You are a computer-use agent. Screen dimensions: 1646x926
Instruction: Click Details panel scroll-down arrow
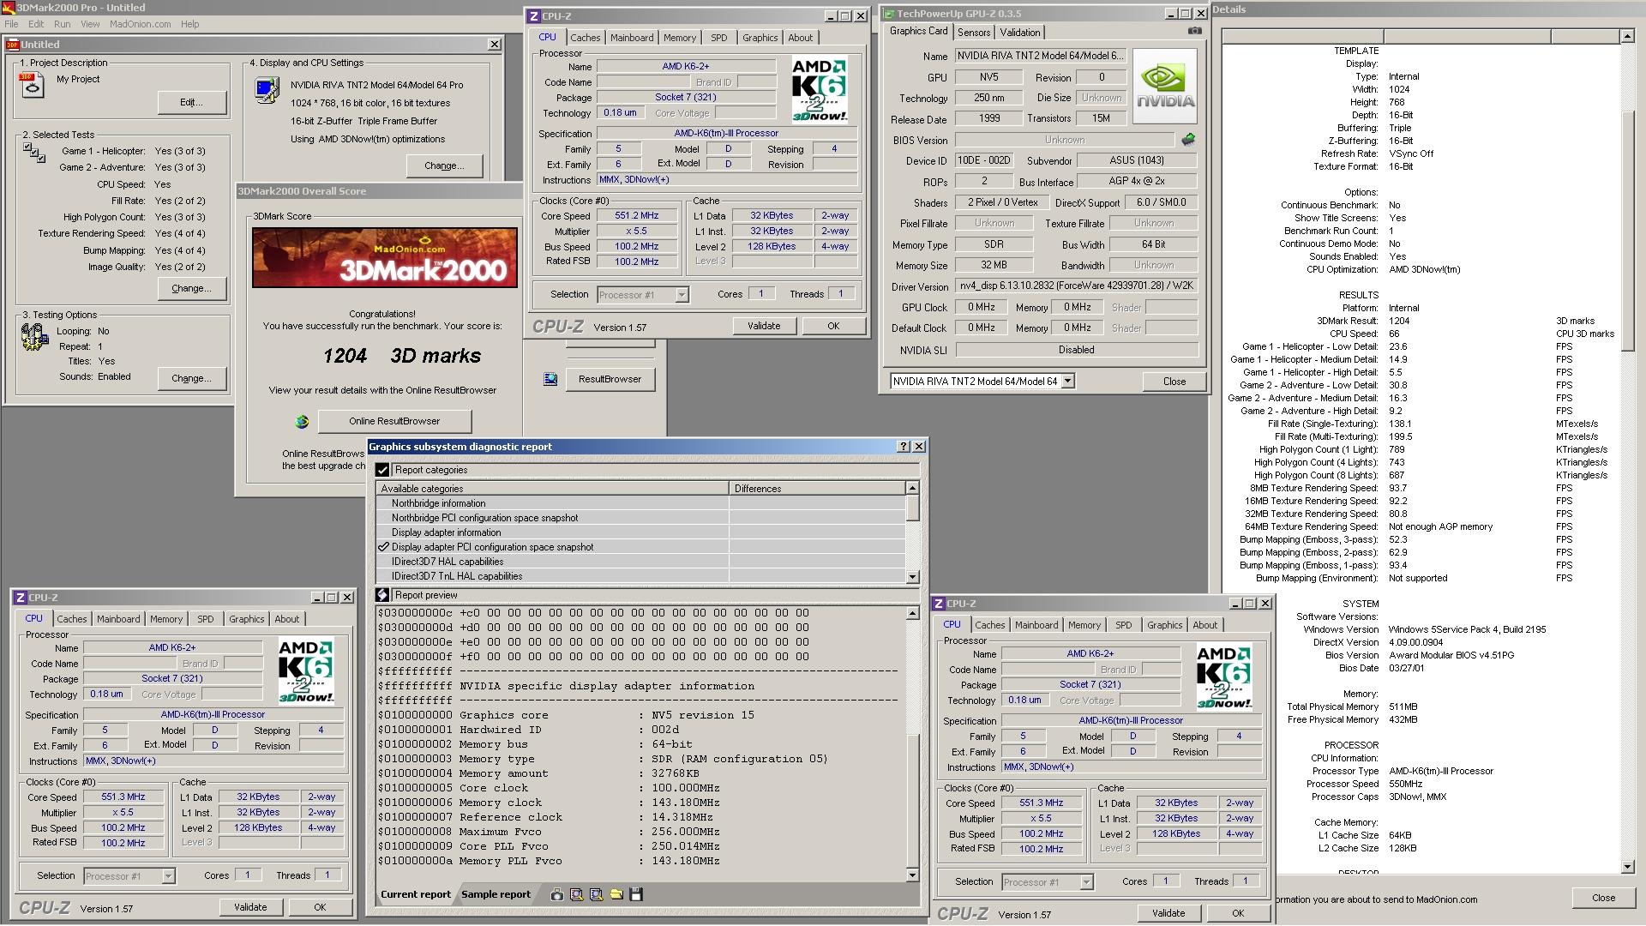[x=1627, y=867]
